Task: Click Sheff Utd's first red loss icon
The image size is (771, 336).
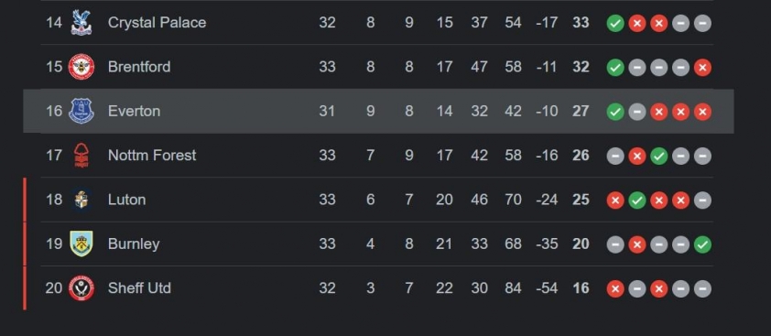Action: tap(615, 288)
